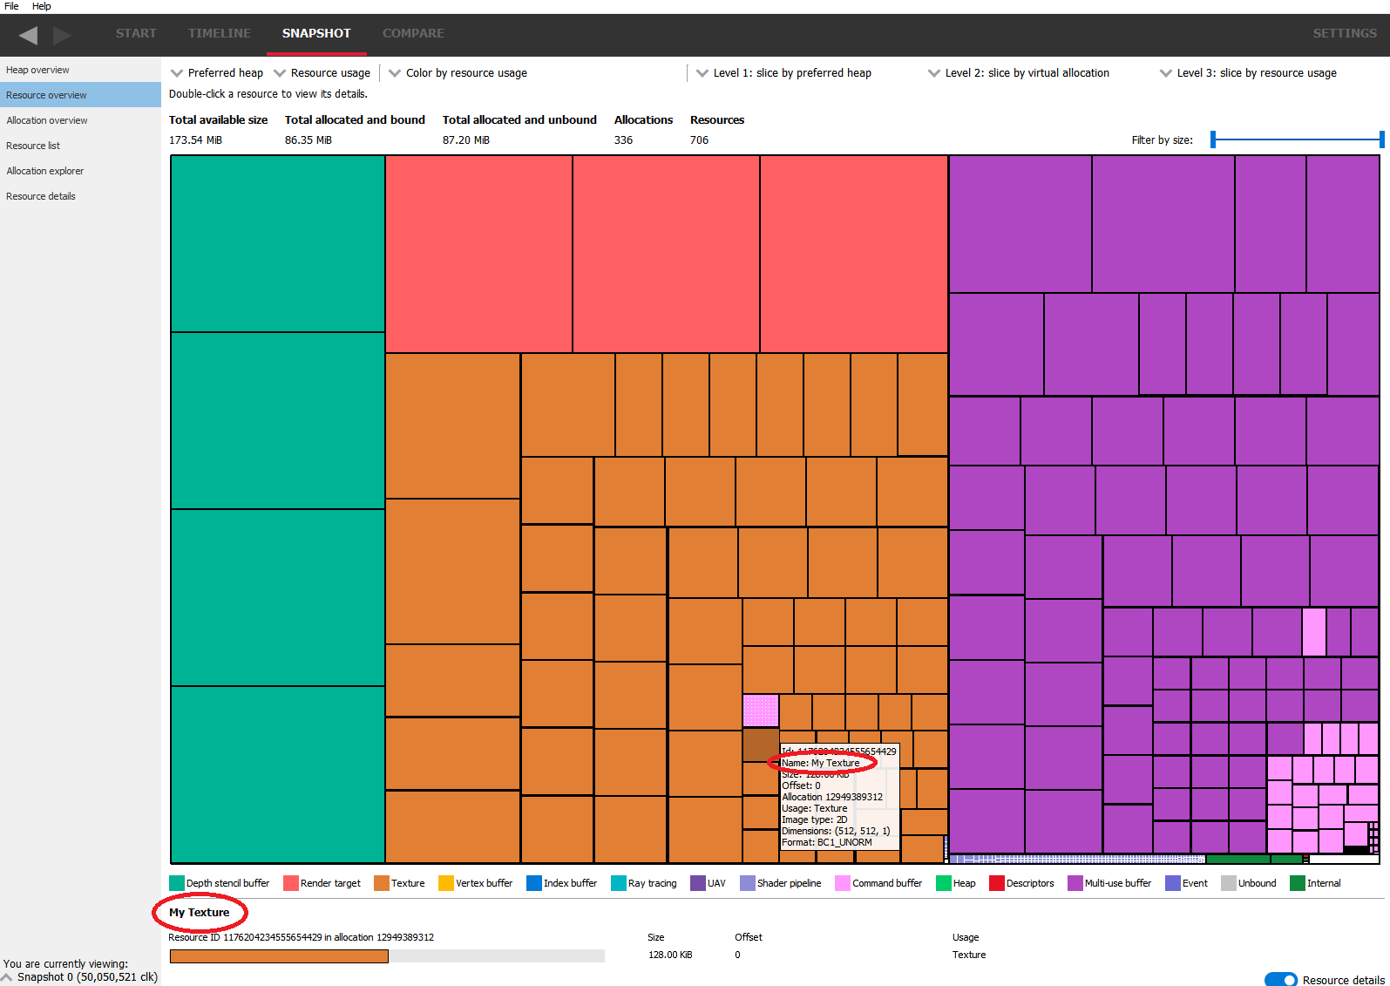Screen dimensions: 1390x986
Task: Click the Render target legend swatch
Action: 291,883
